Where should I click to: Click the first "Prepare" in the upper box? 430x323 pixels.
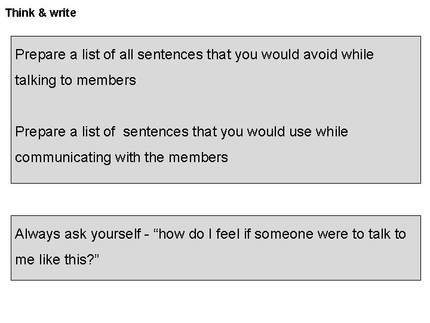click(39, 55)
